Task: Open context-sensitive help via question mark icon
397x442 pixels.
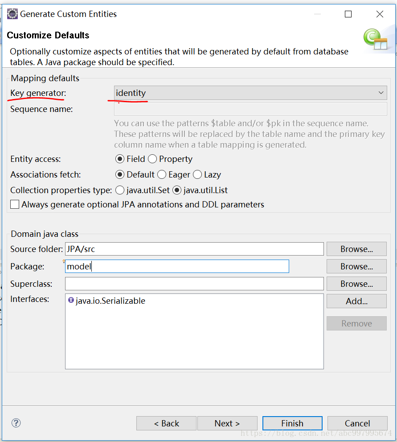Action: tap(16, 423)
